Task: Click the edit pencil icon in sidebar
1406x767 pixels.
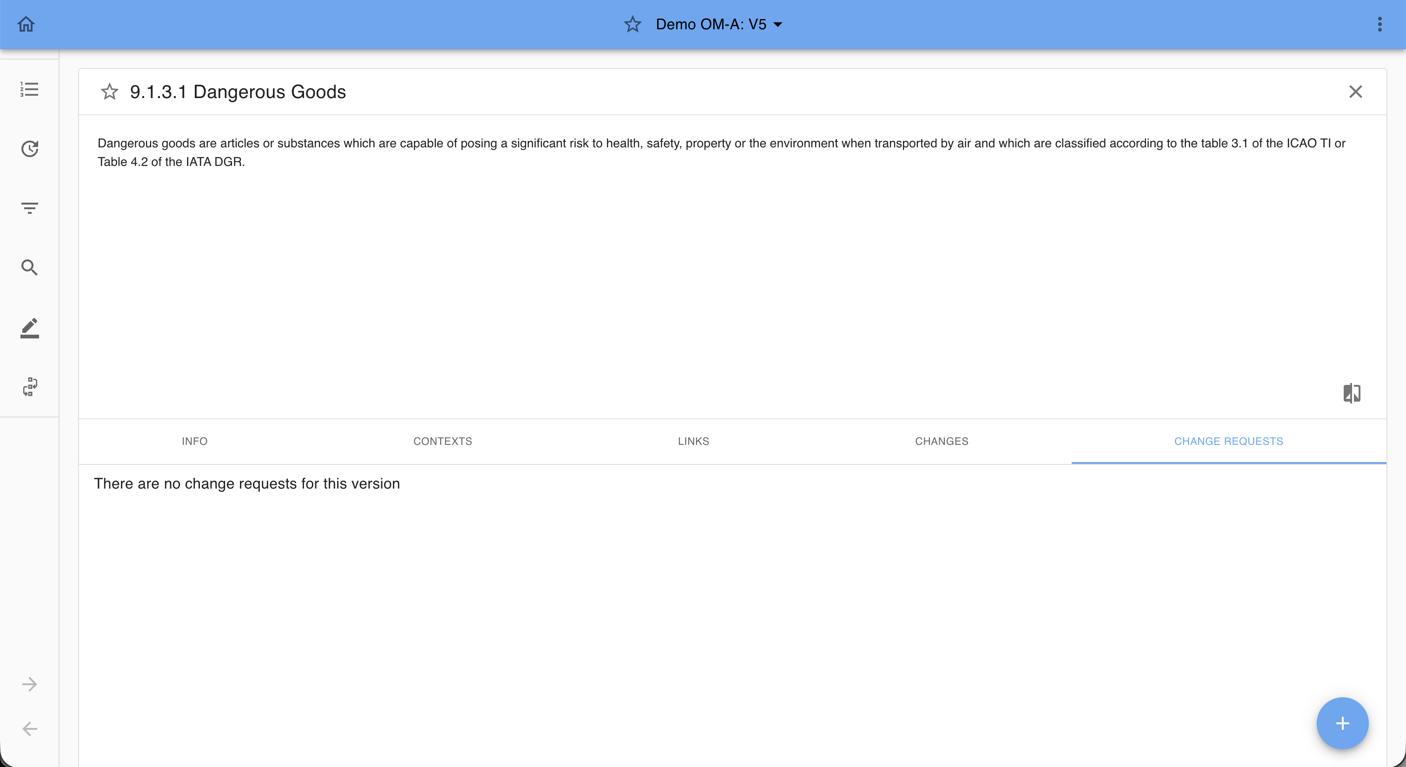Action: click(x=29, y=327)
